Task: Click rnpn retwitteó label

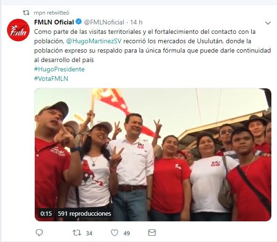Action: 51,13
